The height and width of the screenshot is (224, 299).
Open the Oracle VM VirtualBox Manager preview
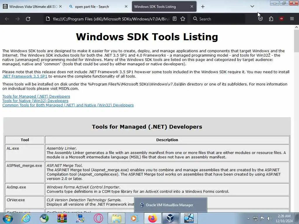[x=171, y=205]
